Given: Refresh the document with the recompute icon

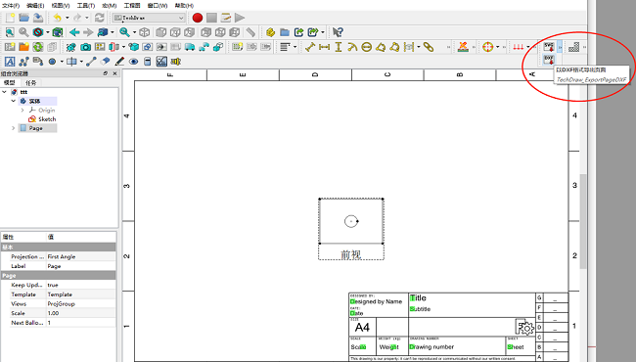Looking at the screenshot, I should point(100,18).
